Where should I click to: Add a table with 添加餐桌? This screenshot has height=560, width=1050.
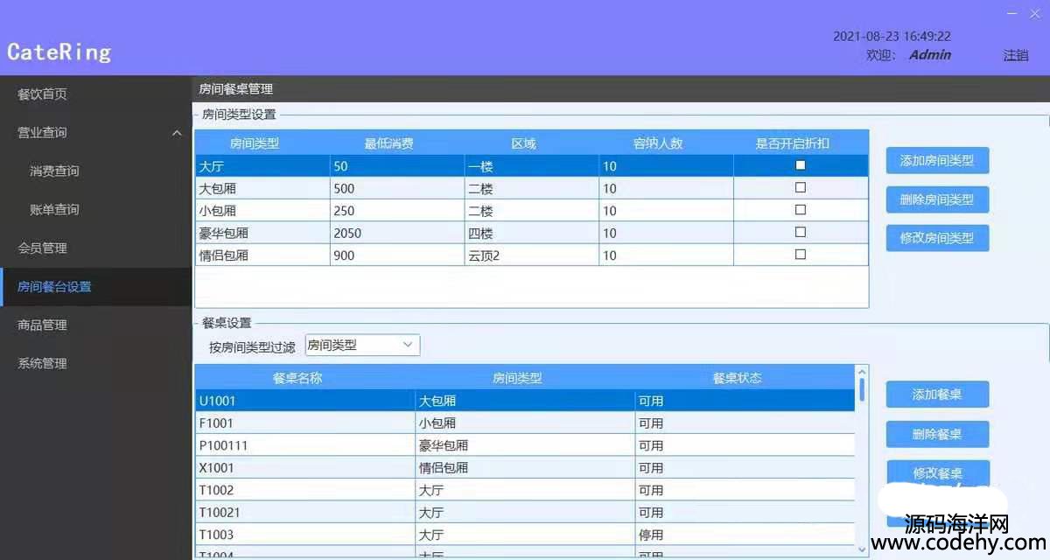point(937,395)
